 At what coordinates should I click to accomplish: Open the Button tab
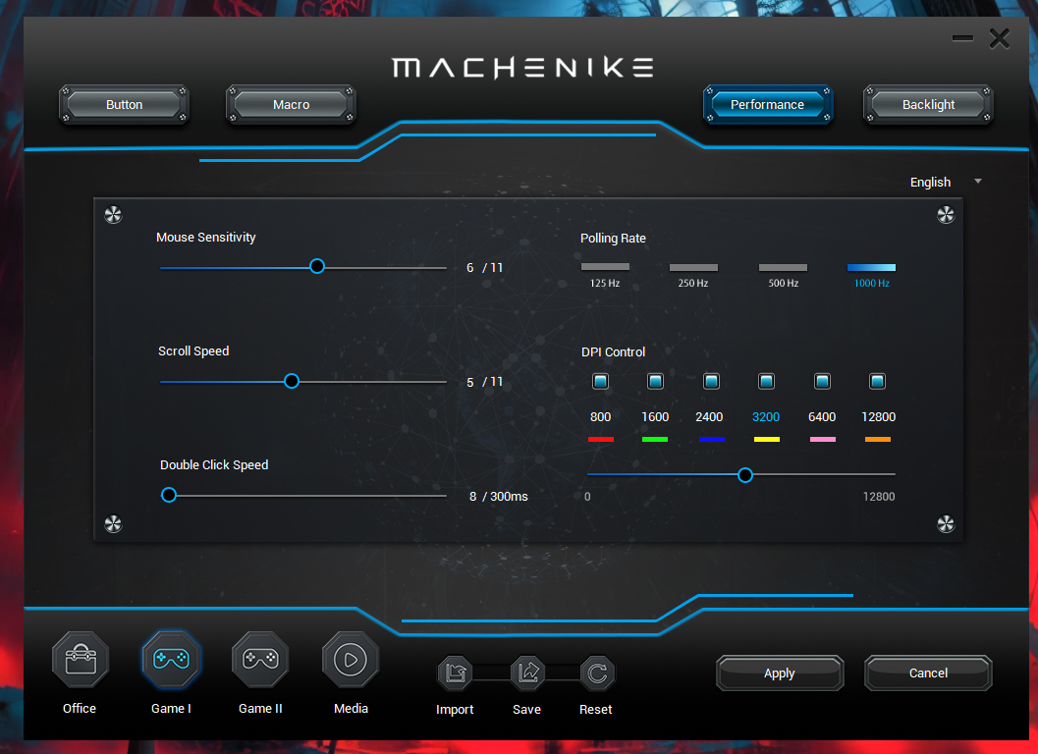coord(124,105)
